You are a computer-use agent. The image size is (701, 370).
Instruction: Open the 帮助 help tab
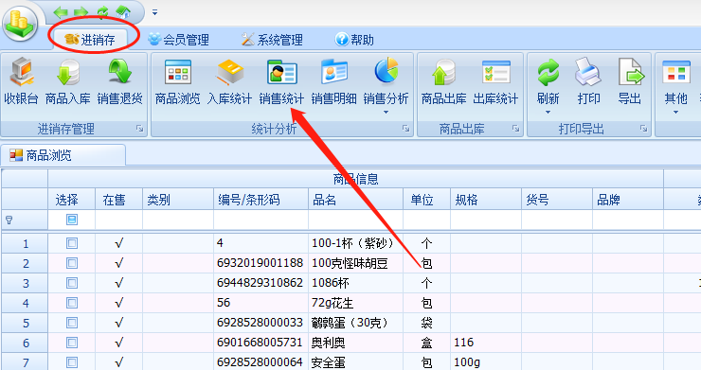coord(354,40)
